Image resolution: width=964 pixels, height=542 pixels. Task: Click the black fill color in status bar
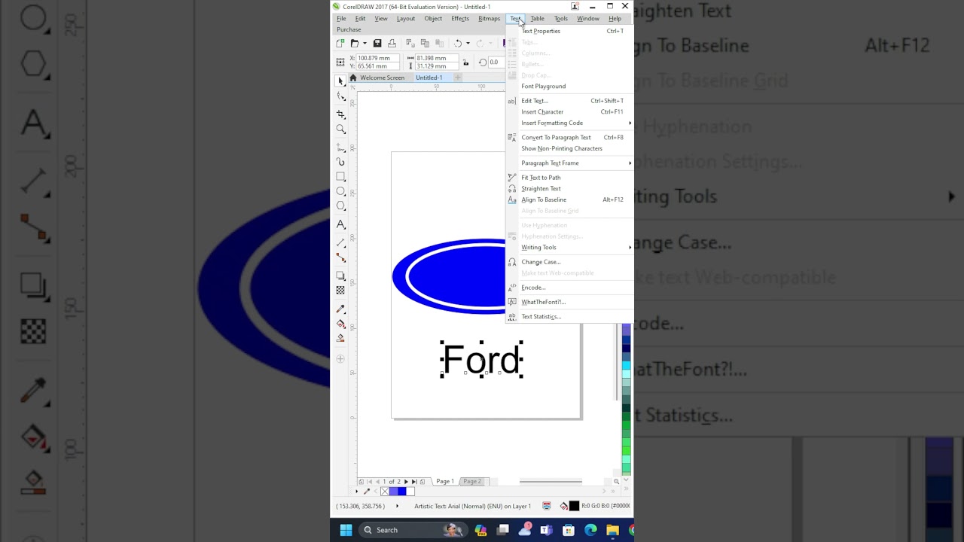[x=574, y=506]
